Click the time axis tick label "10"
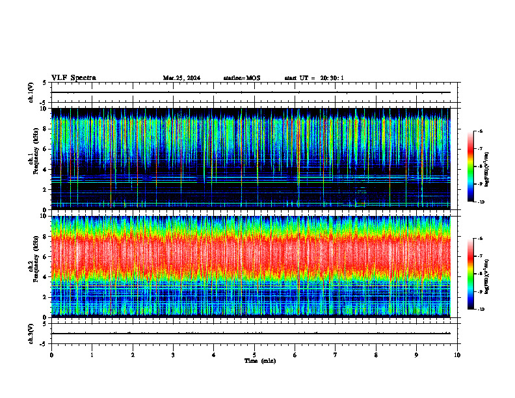Screen dimensions: 515x398 457,355
